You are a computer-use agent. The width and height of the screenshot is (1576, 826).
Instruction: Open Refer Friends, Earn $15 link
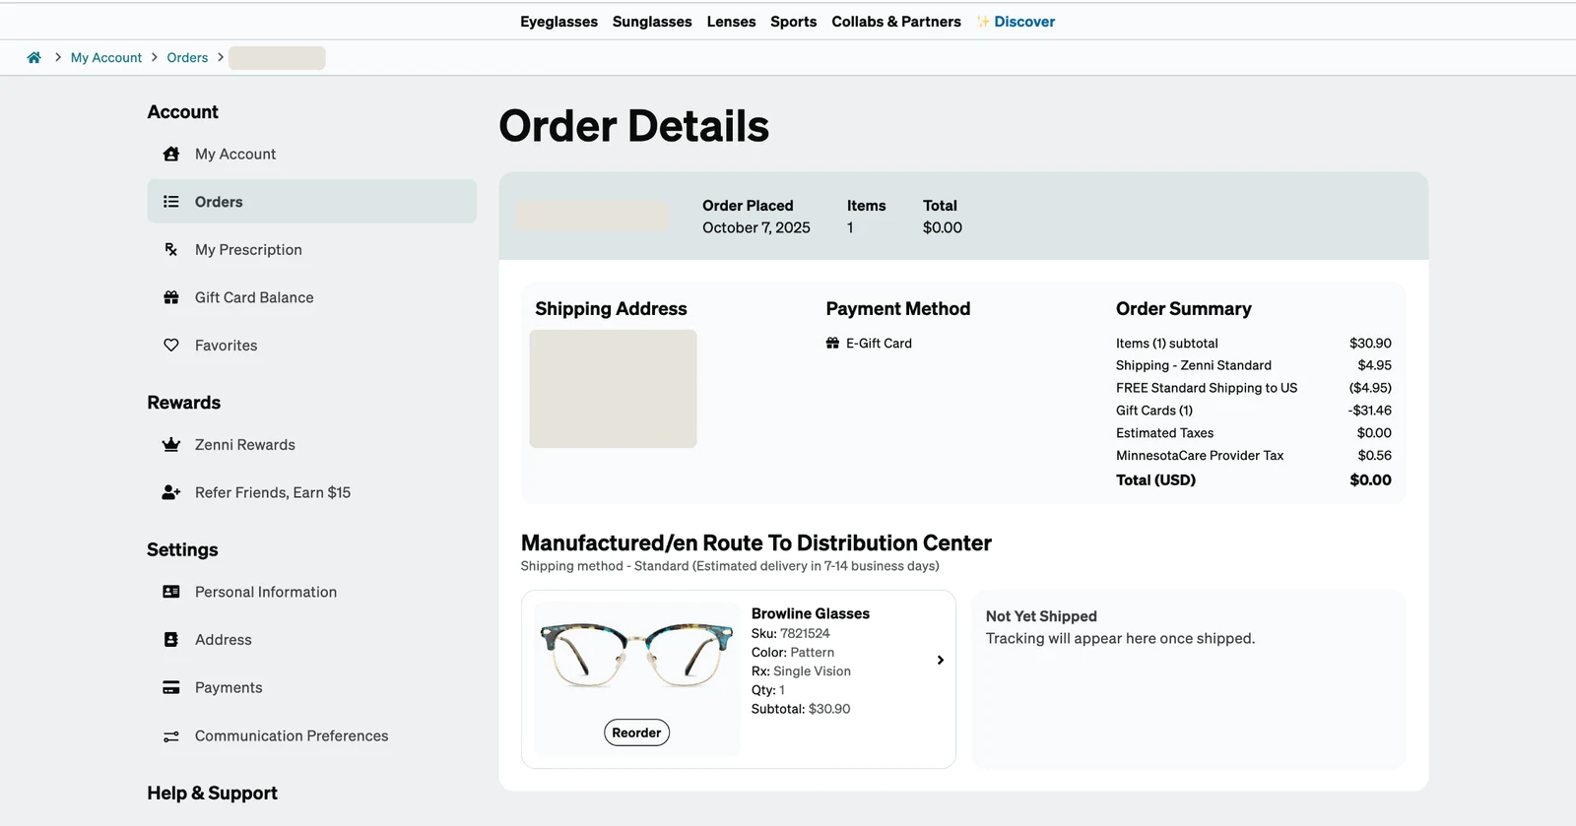coord(273,492)
